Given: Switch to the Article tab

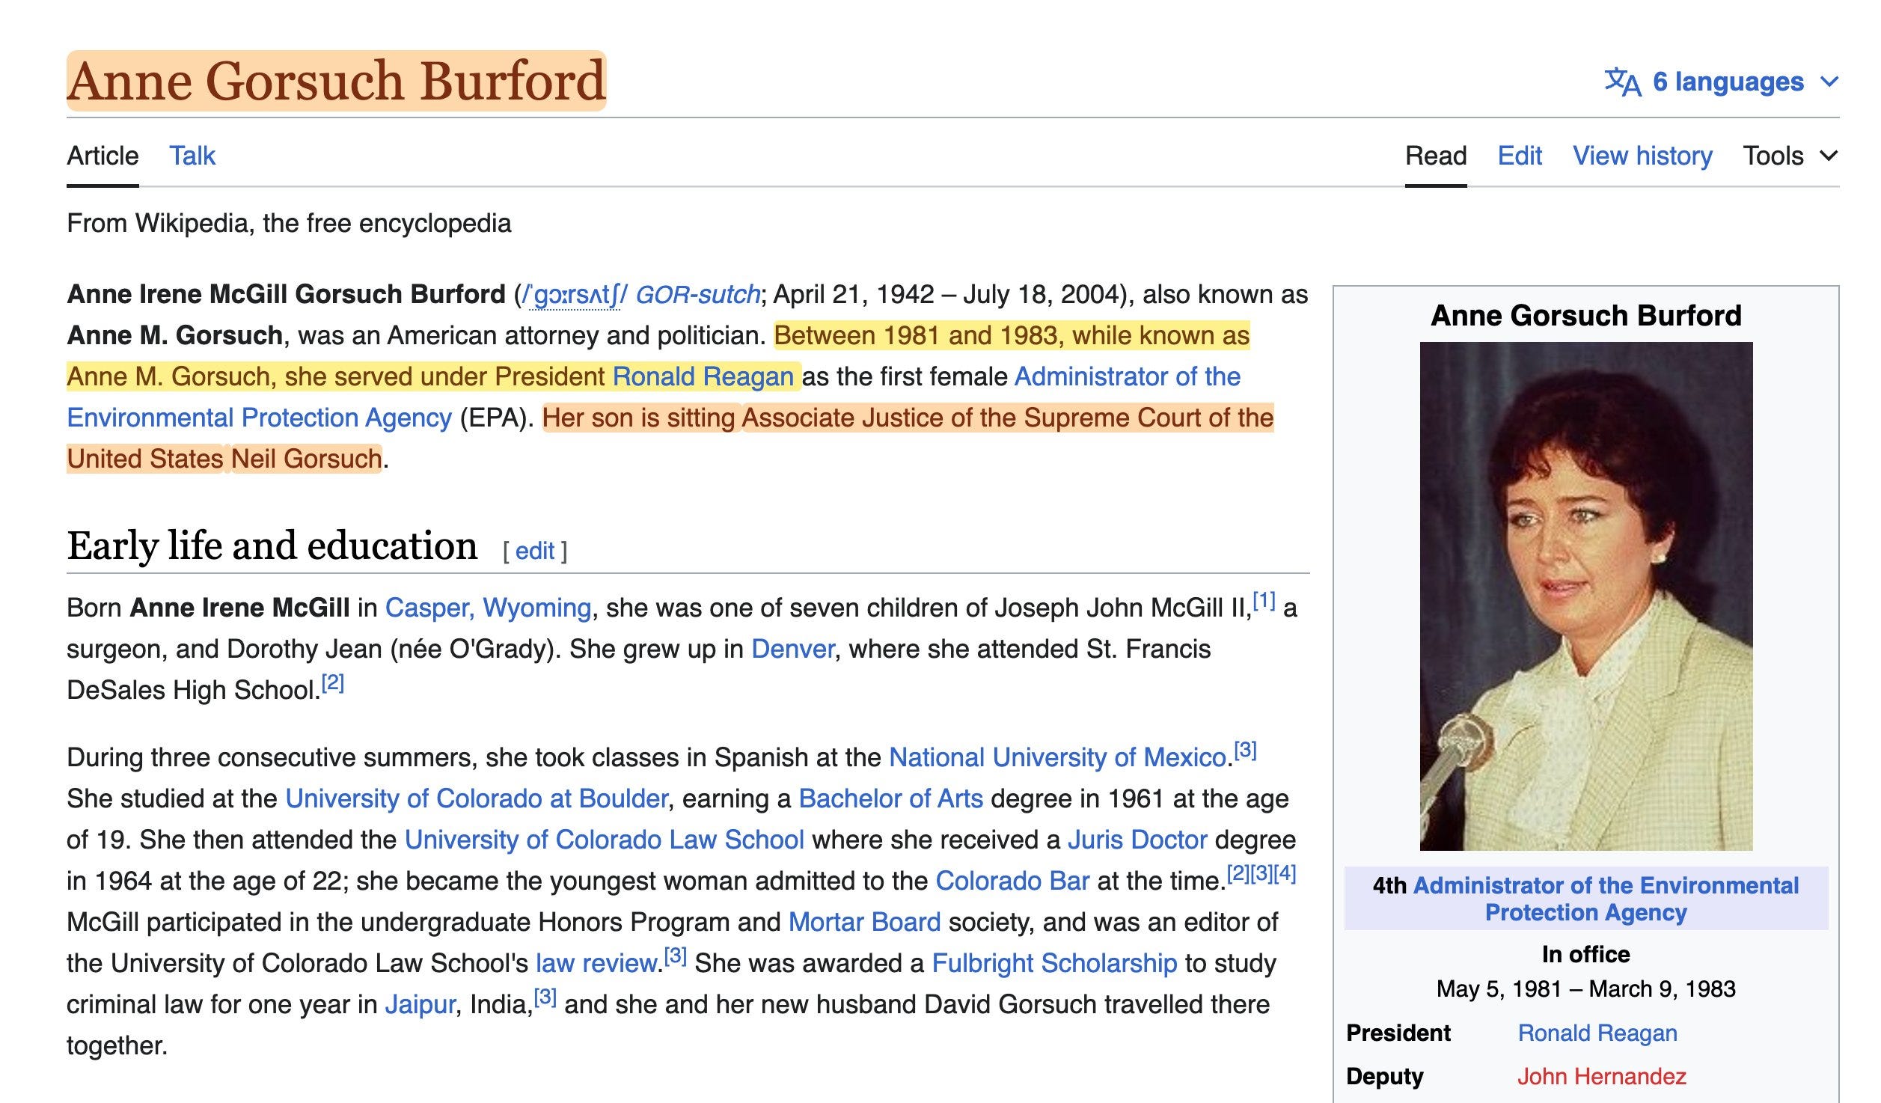Looking at the screenshot, I should tap(103, 156).
